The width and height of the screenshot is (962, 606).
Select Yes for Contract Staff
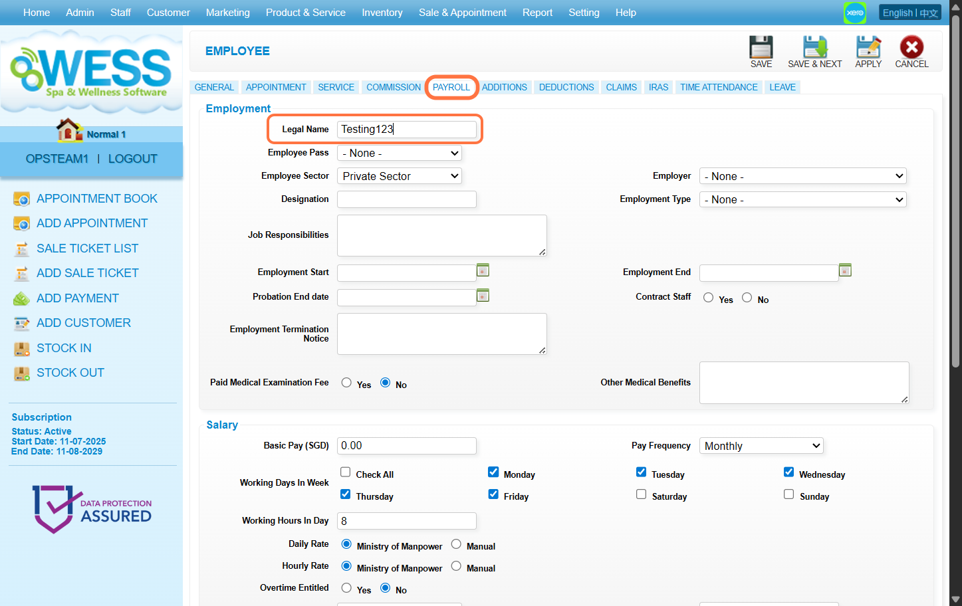click(708, 298)
